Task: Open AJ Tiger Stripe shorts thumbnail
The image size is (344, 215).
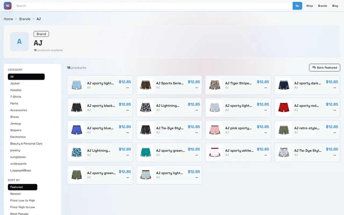Action: pyautogui.click(x=215, y=85)
